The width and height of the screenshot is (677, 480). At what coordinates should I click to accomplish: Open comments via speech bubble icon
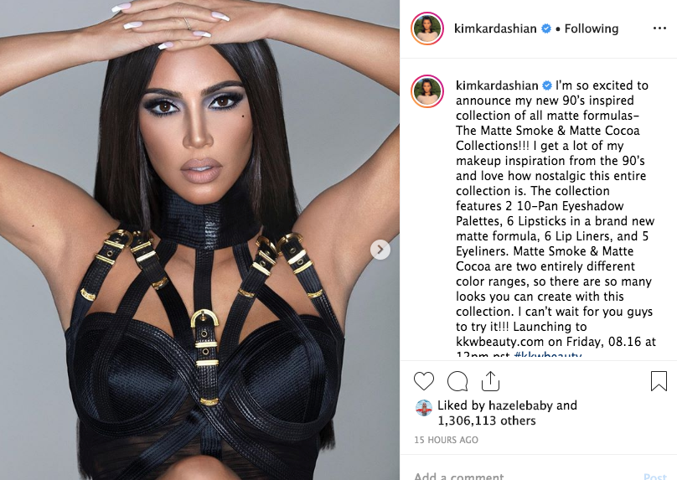coord(457,381)
